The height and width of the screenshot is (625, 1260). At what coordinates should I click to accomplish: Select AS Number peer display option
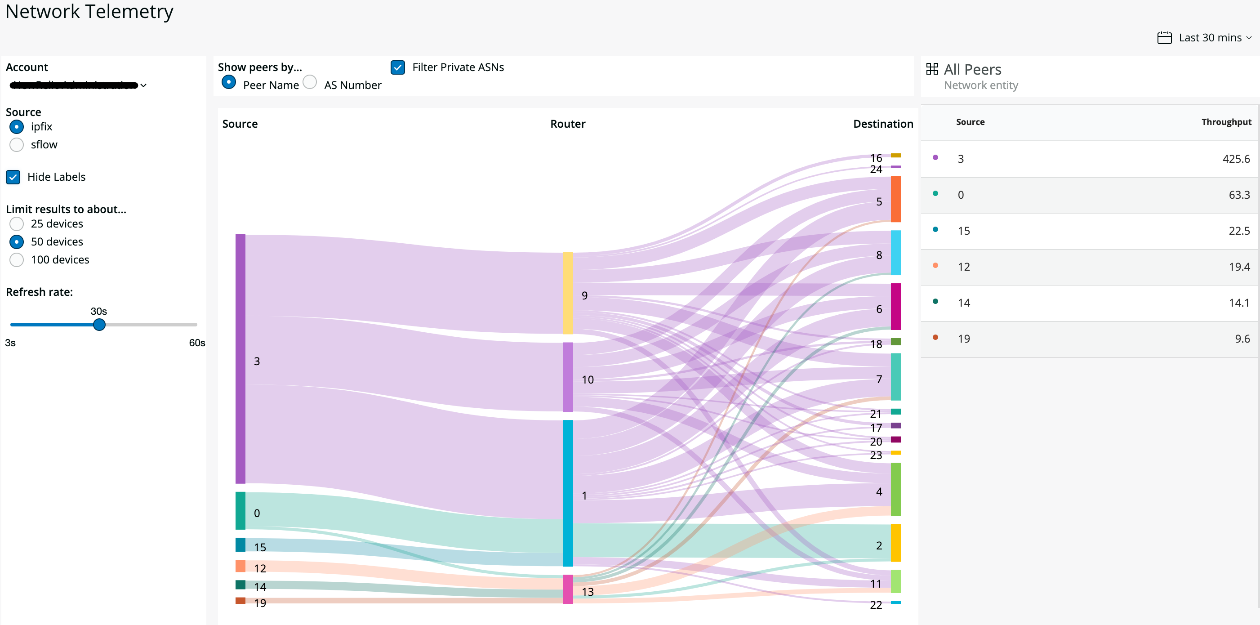310,82
